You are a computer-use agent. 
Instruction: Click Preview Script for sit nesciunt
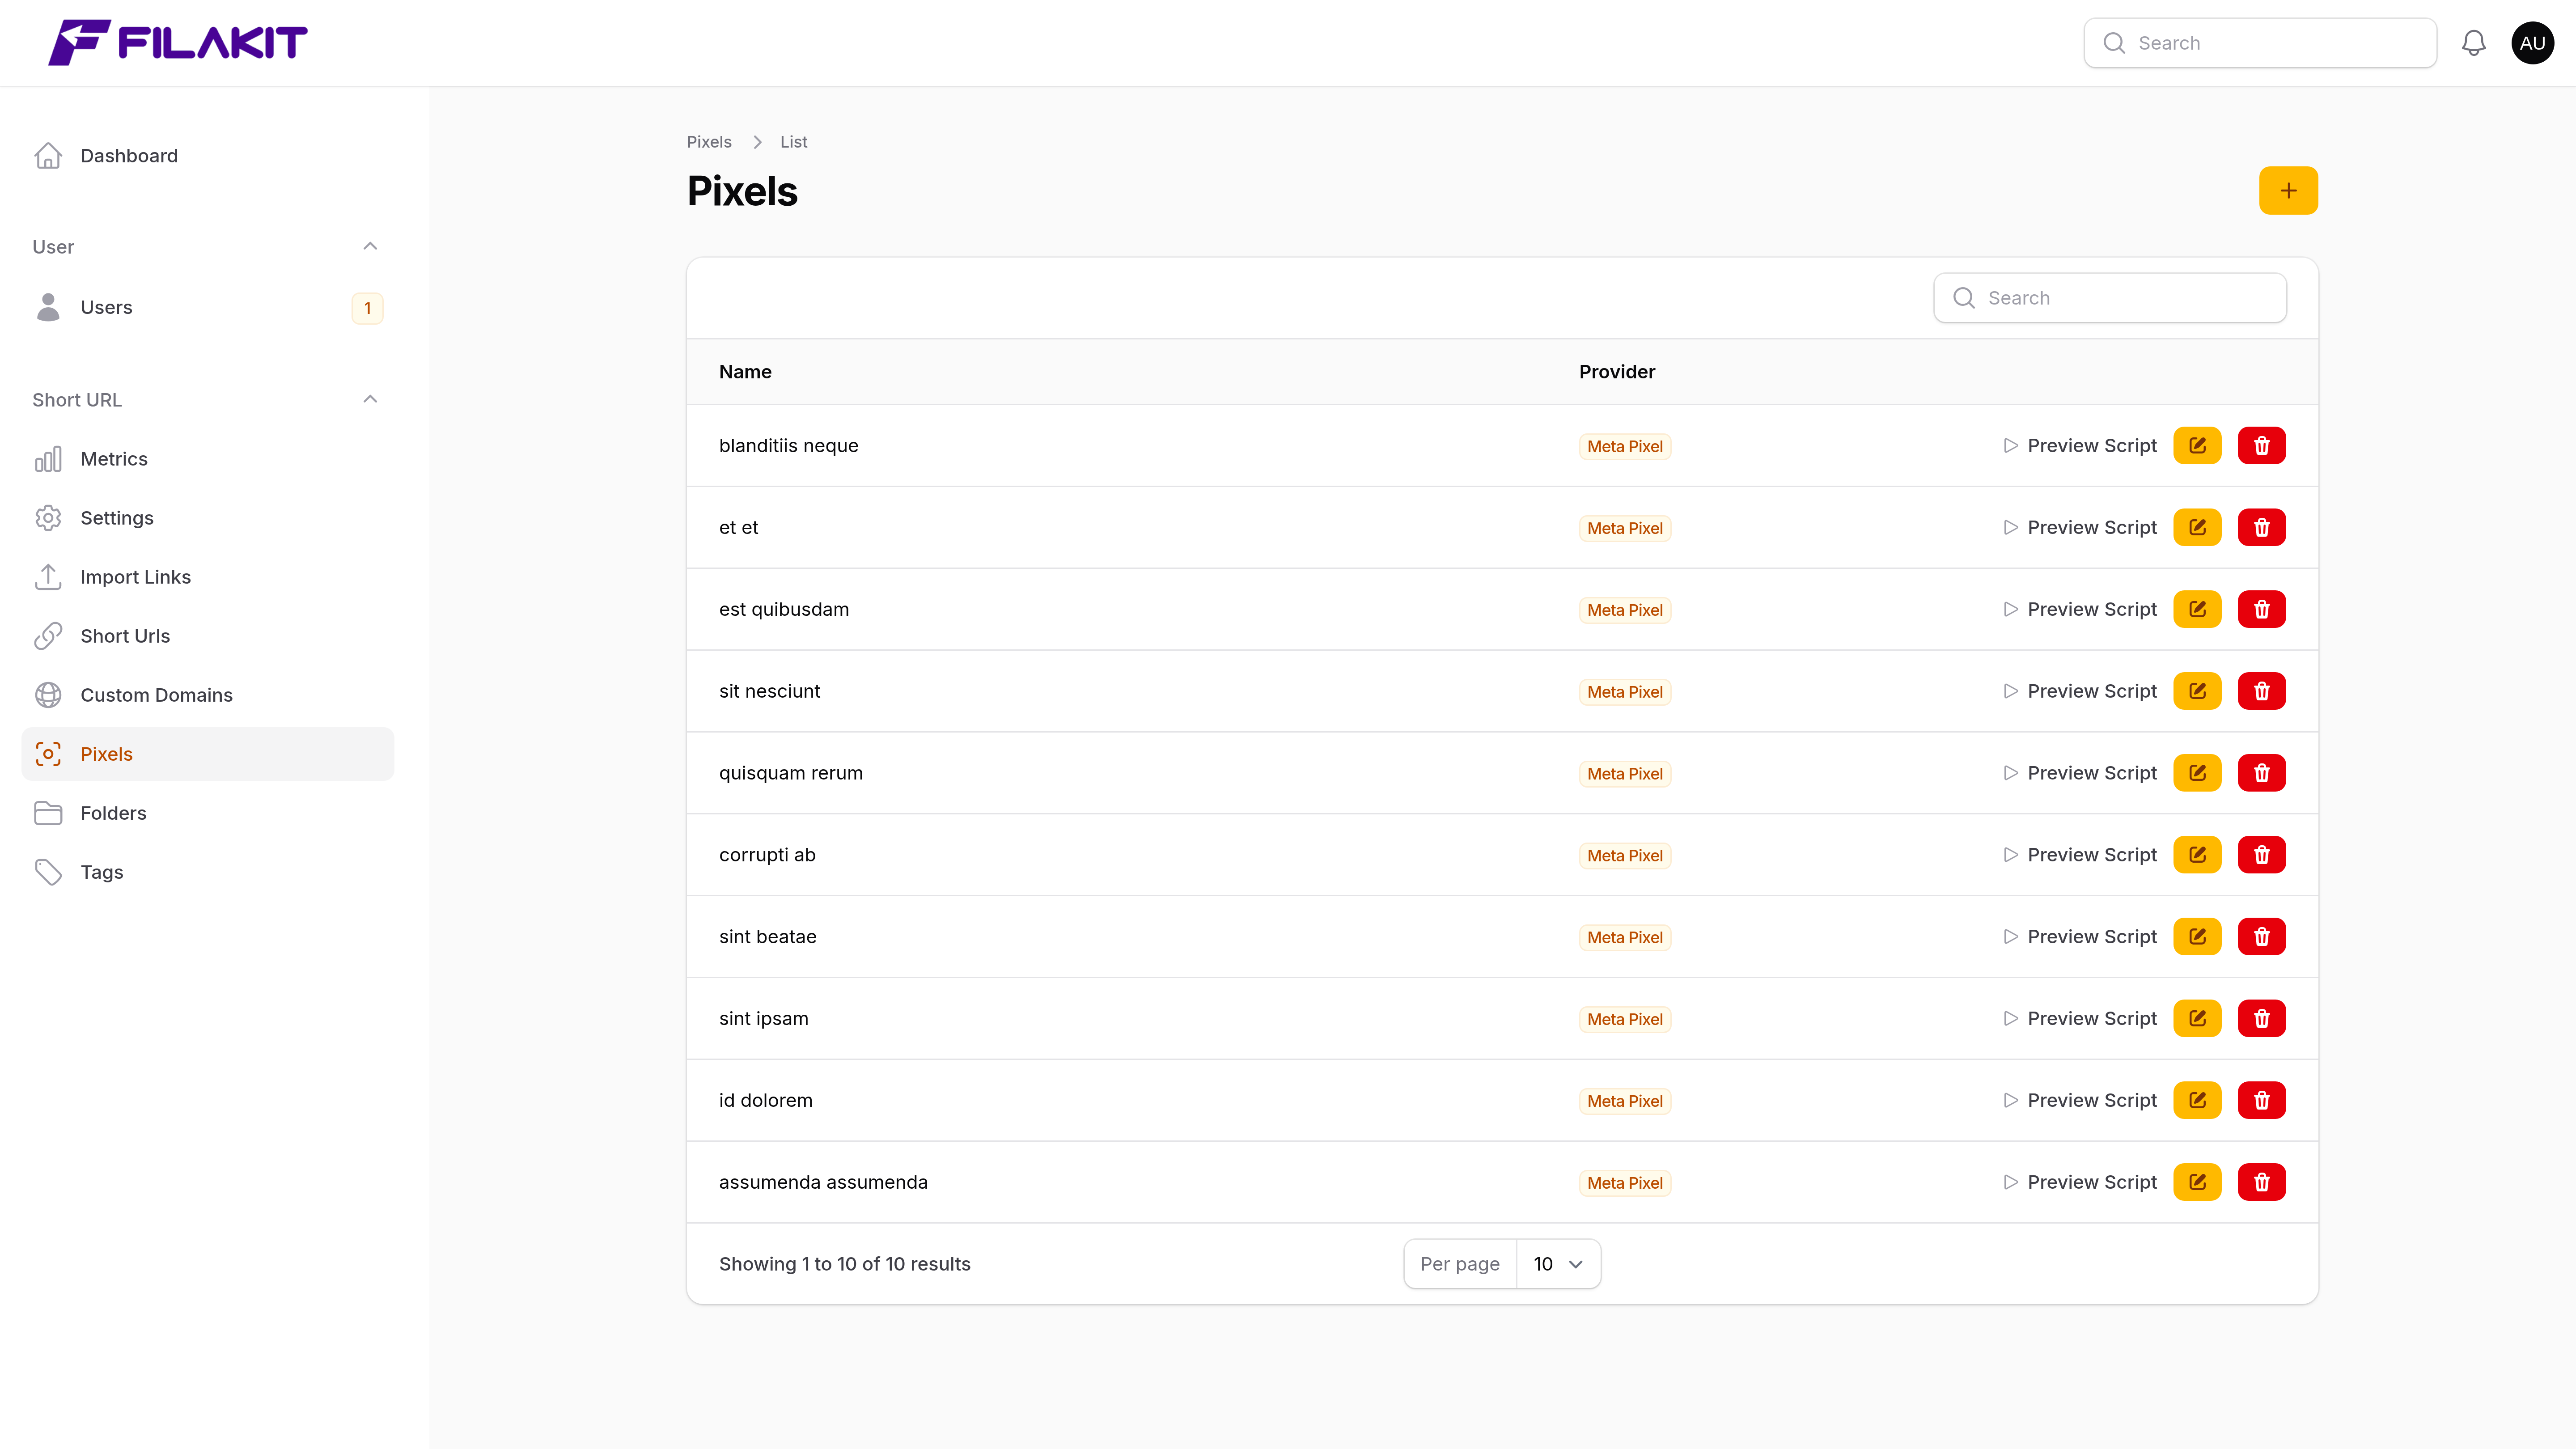point(2080,692)
